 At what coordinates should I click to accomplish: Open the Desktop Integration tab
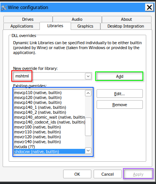coord(126,26)
